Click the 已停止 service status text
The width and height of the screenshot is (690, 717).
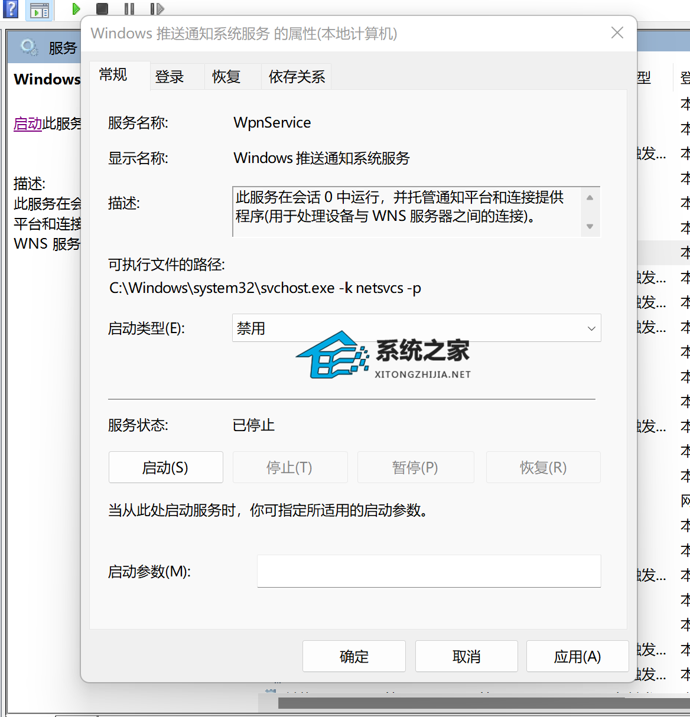[253, 425]
